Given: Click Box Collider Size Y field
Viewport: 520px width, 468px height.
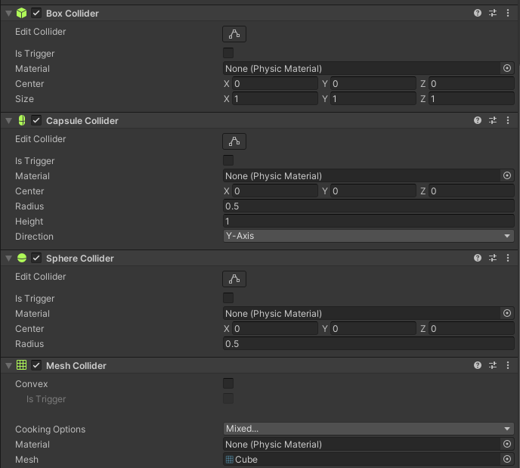Looking at the screenshot, I should pos(373,99).
